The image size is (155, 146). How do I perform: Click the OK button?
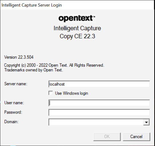(107, 137)
